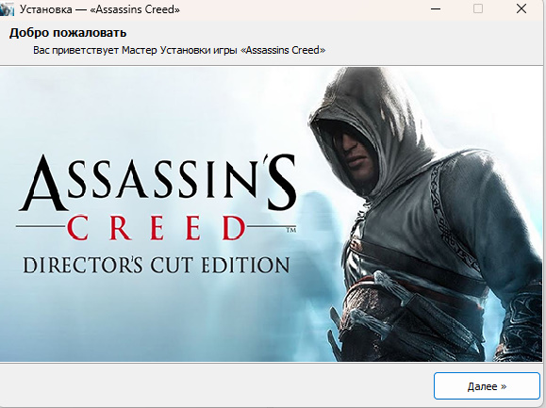Close the Assassins Creed installer window
The height and width of the screenshot is (408, 546).
point(521,8)
